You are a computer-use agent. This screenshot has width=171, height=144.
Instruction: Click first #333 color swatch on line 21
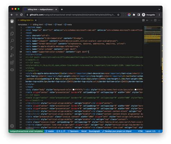pos(68,81)
